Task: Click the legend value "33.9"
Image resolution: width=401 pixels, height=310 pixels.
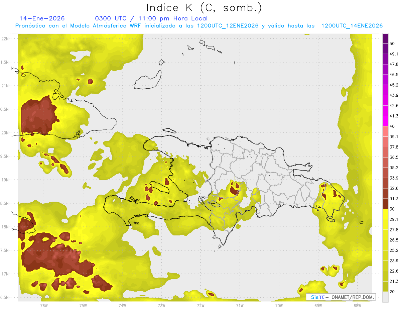Action: (394, 178)
